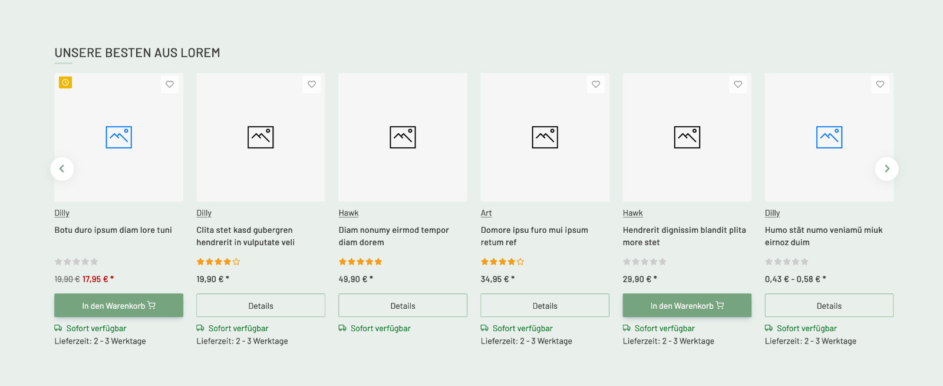The height and width of the screenshot is (386, 943).
Task: Open the Clita stet kasd gubergren title
Action: [x=246, y=236]
